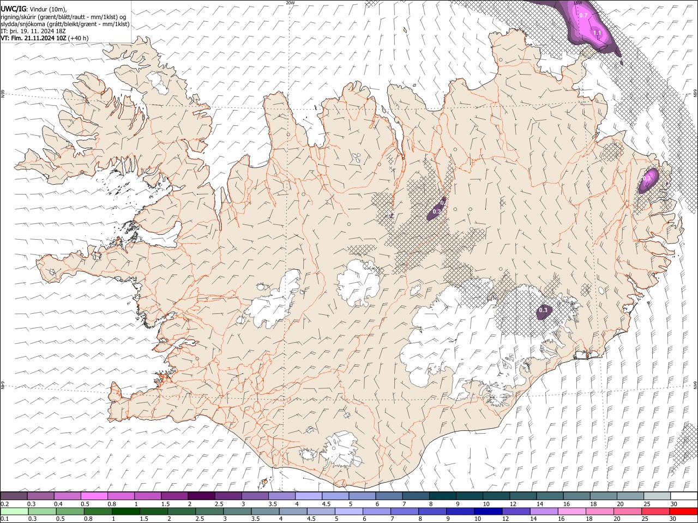The width and height of the screenshot is (698, 523).
Task: Click the upper legend swatch between 14 and 16
Action: pyautogui.click(x=550, y=496)
